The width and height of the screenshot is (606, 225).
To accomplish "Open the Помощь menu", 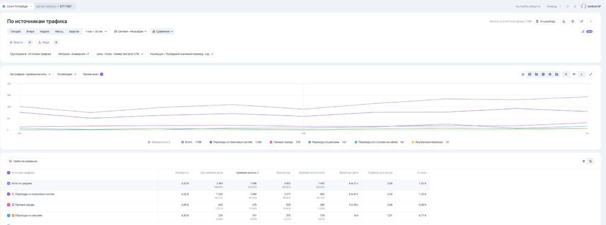I will tap(554, 6).
